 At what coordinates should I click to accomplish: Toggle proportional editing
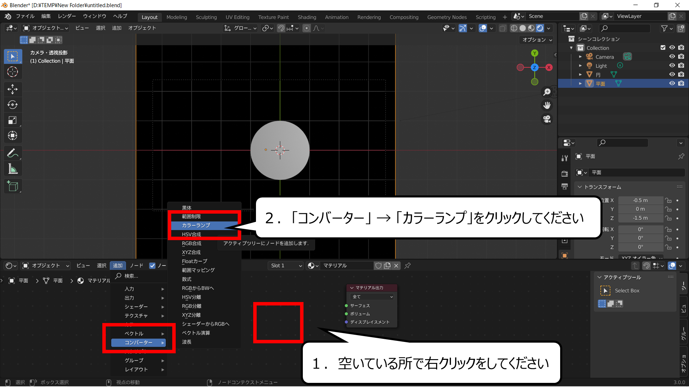pos(307,28)
